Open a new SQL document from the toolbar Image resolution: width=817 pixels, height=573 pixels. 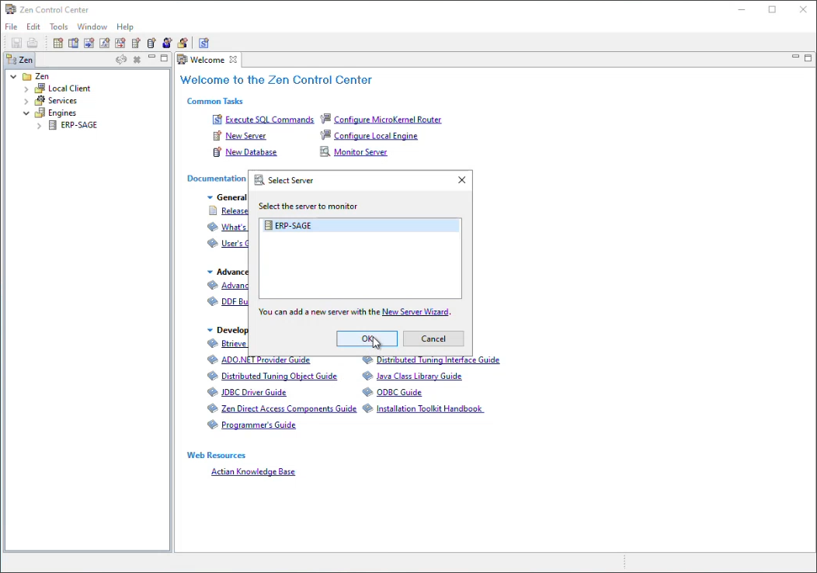(x=203, y=43)
